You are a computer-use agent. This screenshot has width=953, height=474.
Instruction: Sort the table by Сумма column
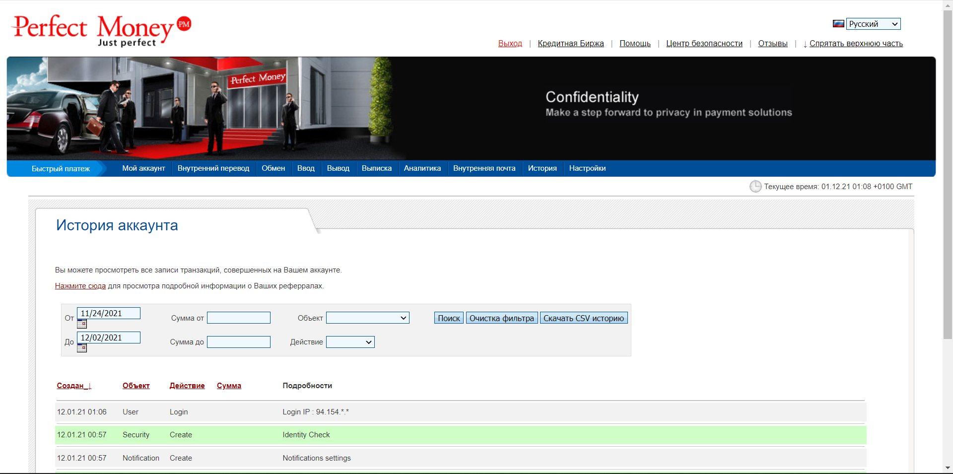(229, 386)
